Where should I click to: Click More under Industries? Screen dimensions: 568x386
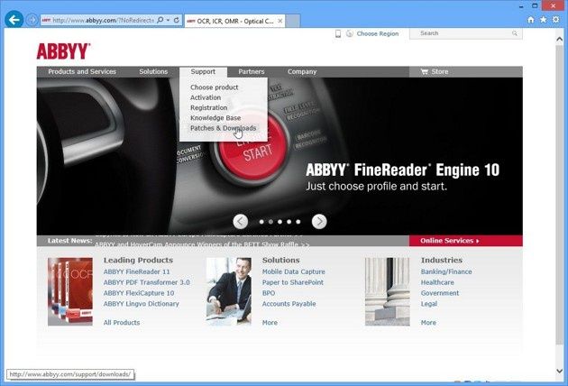pyautogui.click(x=428, y=323)
